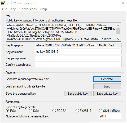This screenshot has width=127, height=123.
Task: Open the Conversions menu
Action: (28, 9)
